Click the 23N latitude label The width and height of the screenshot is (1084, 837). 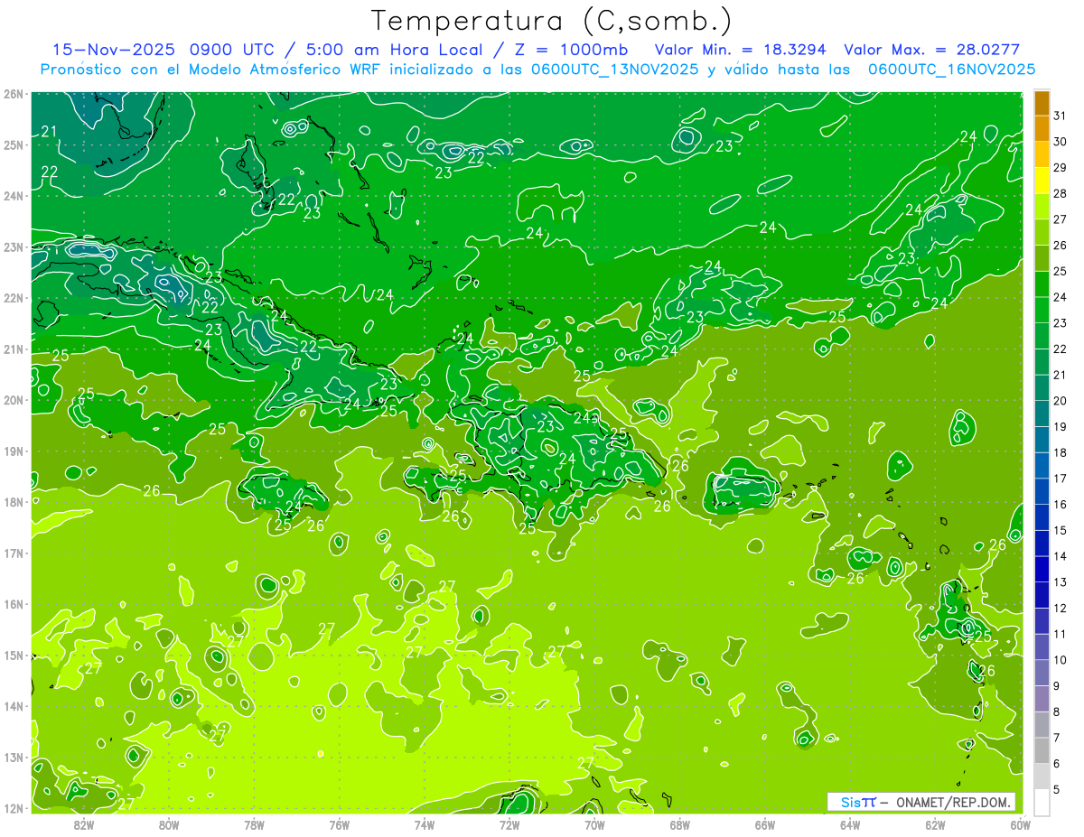point(14,246)
